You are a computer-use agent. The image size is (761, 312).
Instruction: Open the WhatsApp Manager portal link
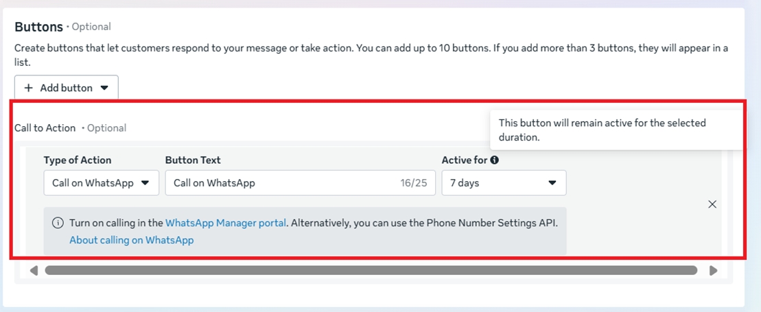(x=226, y=223)
